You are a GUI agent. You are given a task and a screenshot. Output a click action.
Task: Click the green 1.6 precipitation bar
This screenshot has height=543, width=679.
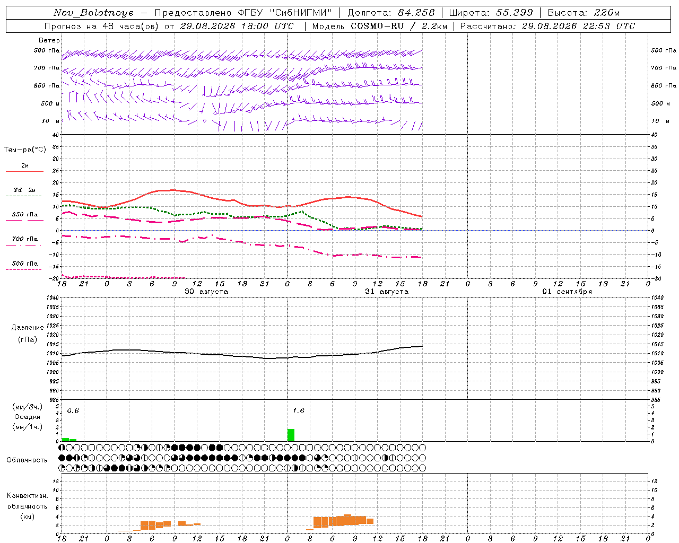(x=291, y=435)
